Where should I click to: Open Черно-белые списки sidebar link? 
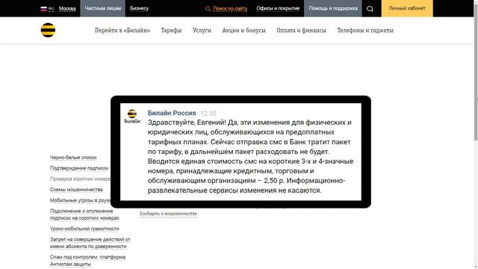pyautogui.click(x=73, y=158)
